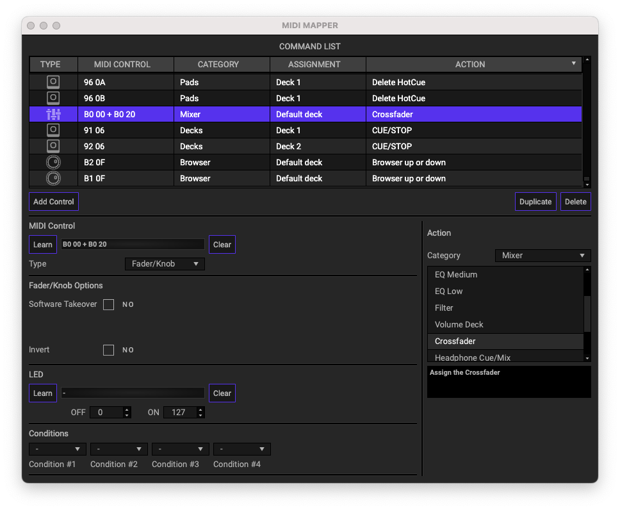Click the Duplicate button
Image resolution: width=620 pixels, height=510 pixels.
point(535,201)
